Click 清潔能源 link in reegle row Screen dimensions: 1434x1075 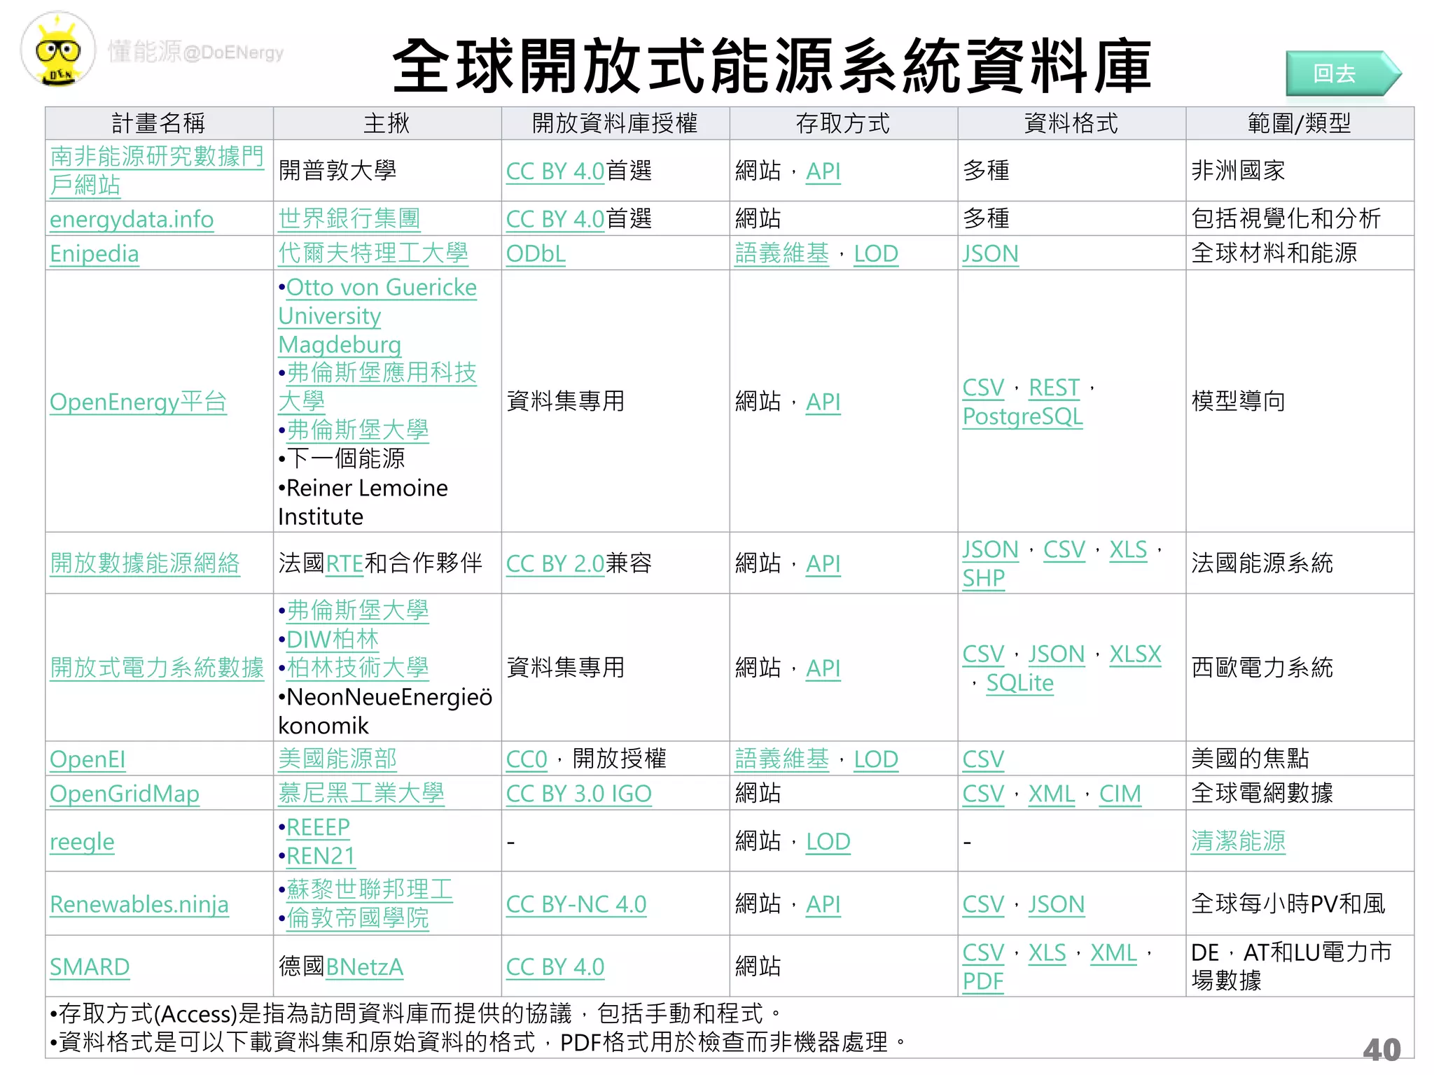click(1239, 841)
